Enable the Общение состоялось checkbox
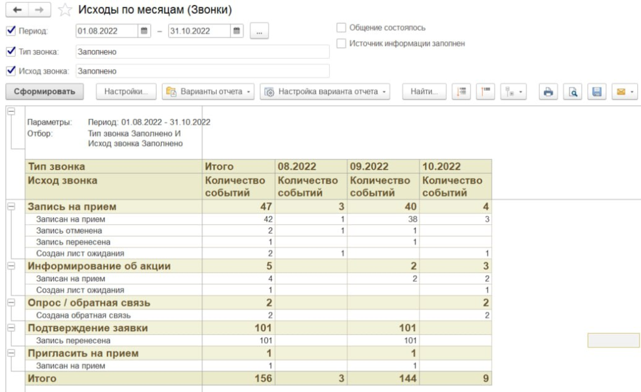 341,28
